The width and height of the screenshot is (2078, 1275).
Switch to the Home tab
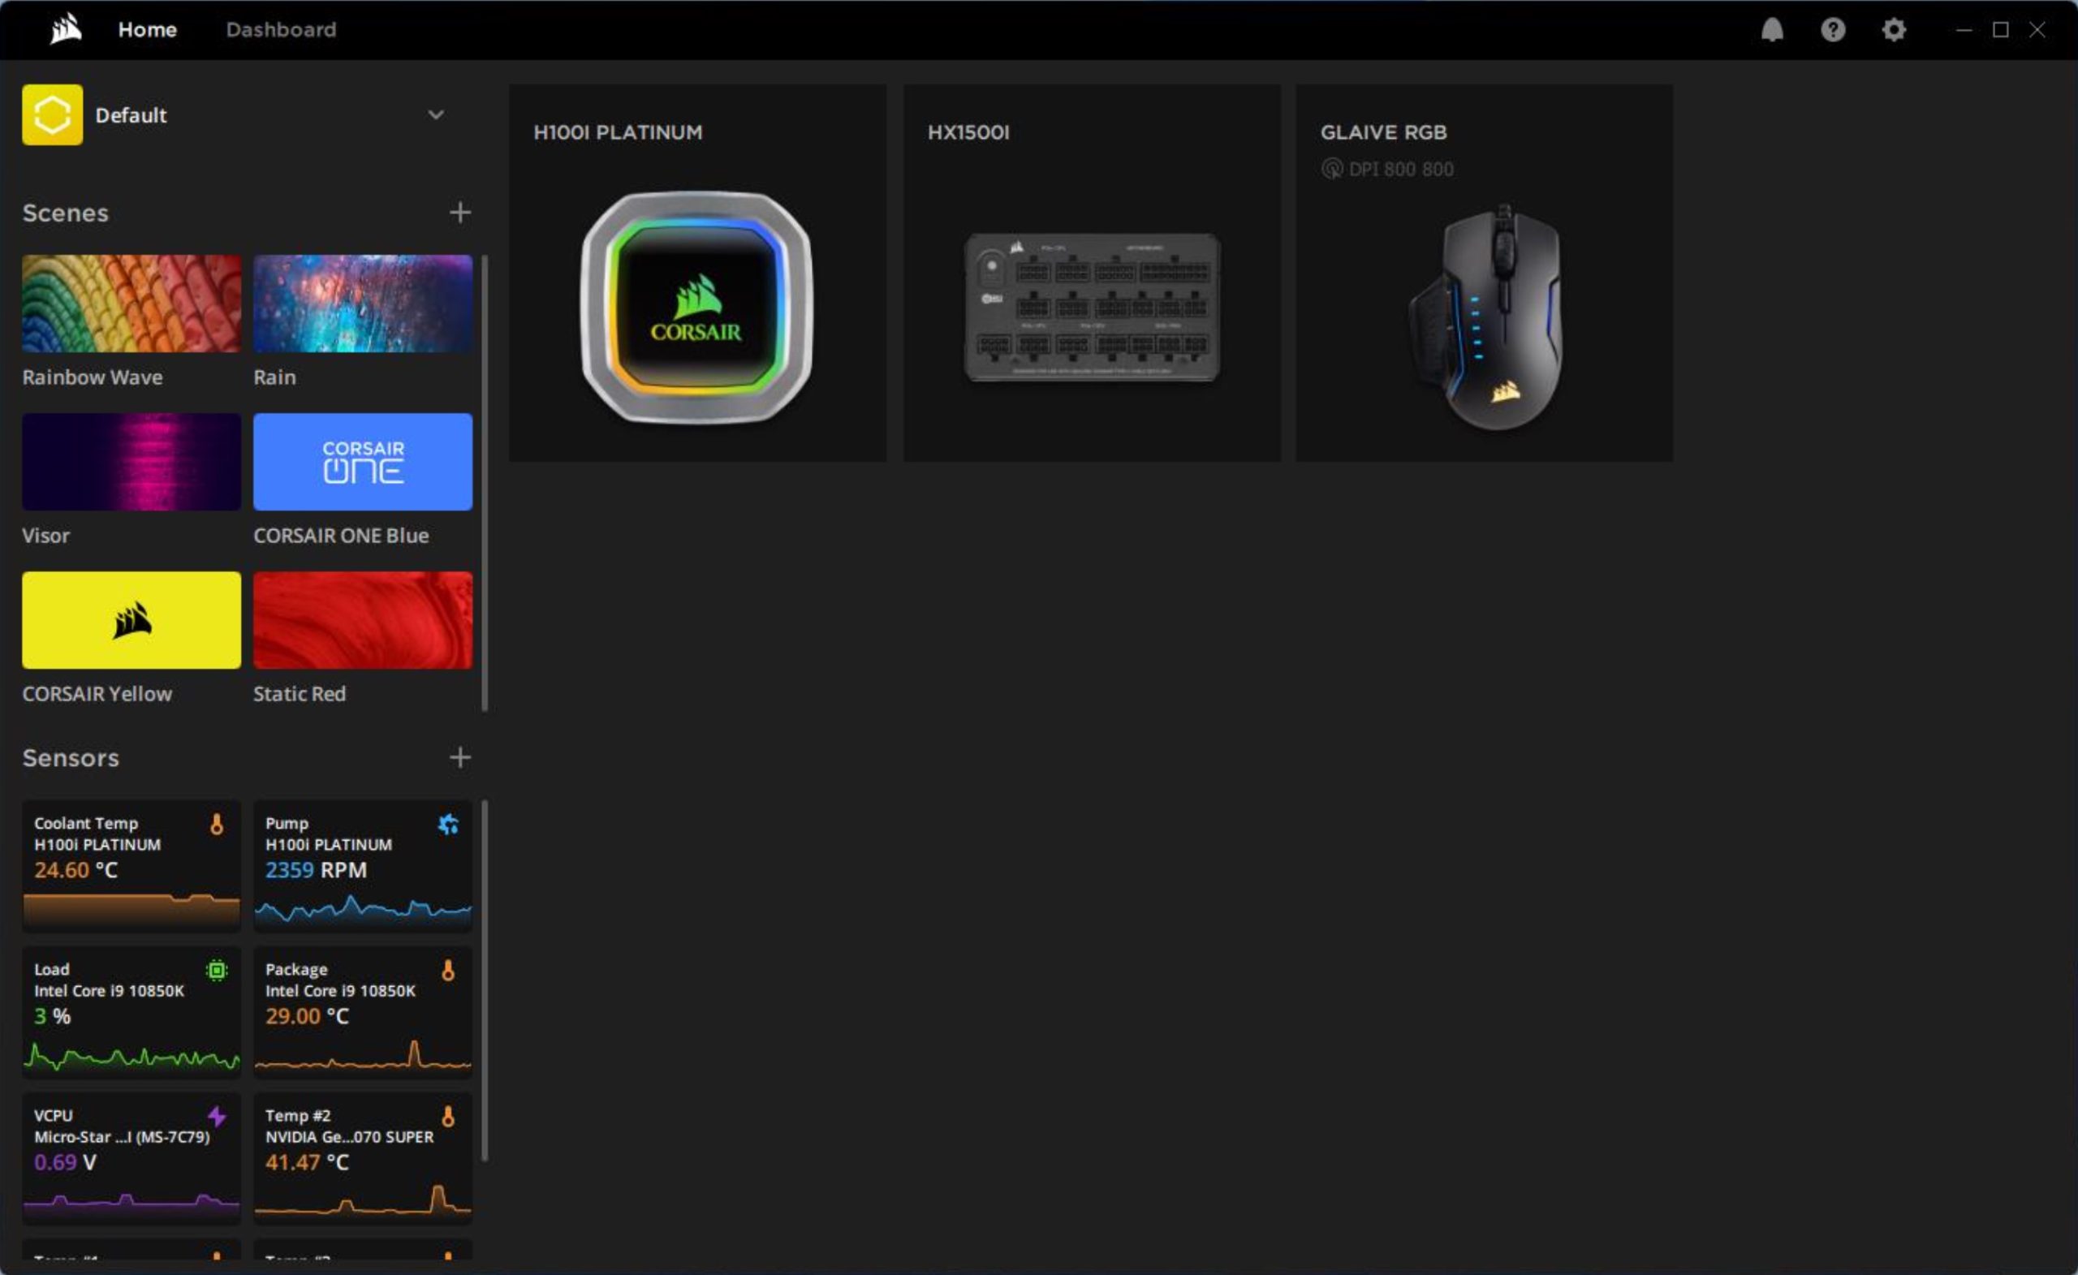click(148, 30)
